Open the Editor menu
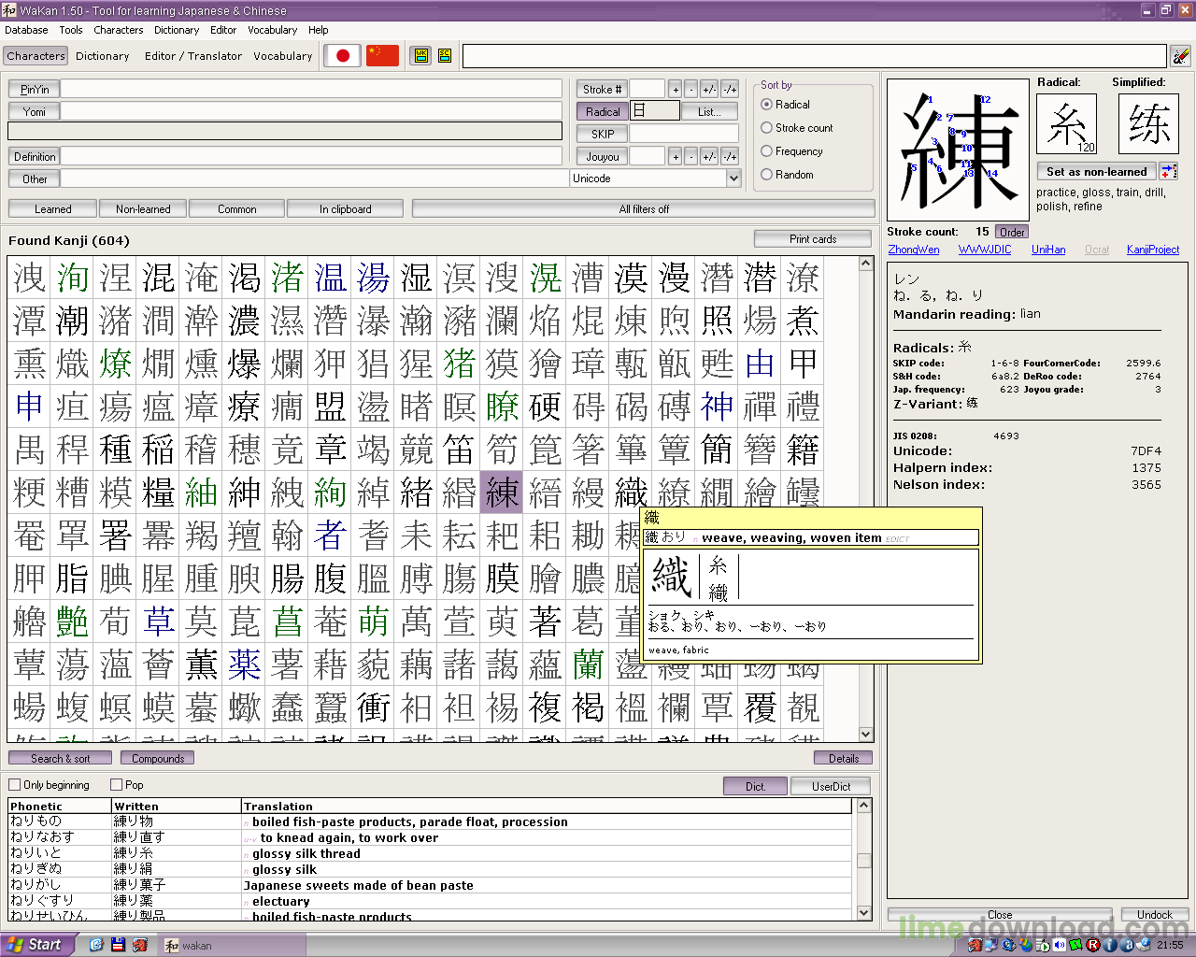This screenshot has width=1196, height=957. 223,30
